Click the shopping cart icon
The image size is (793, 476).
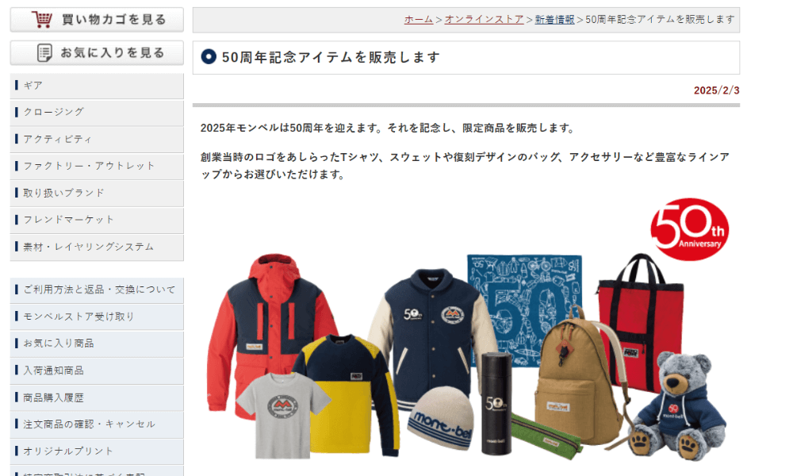(43, 20)
